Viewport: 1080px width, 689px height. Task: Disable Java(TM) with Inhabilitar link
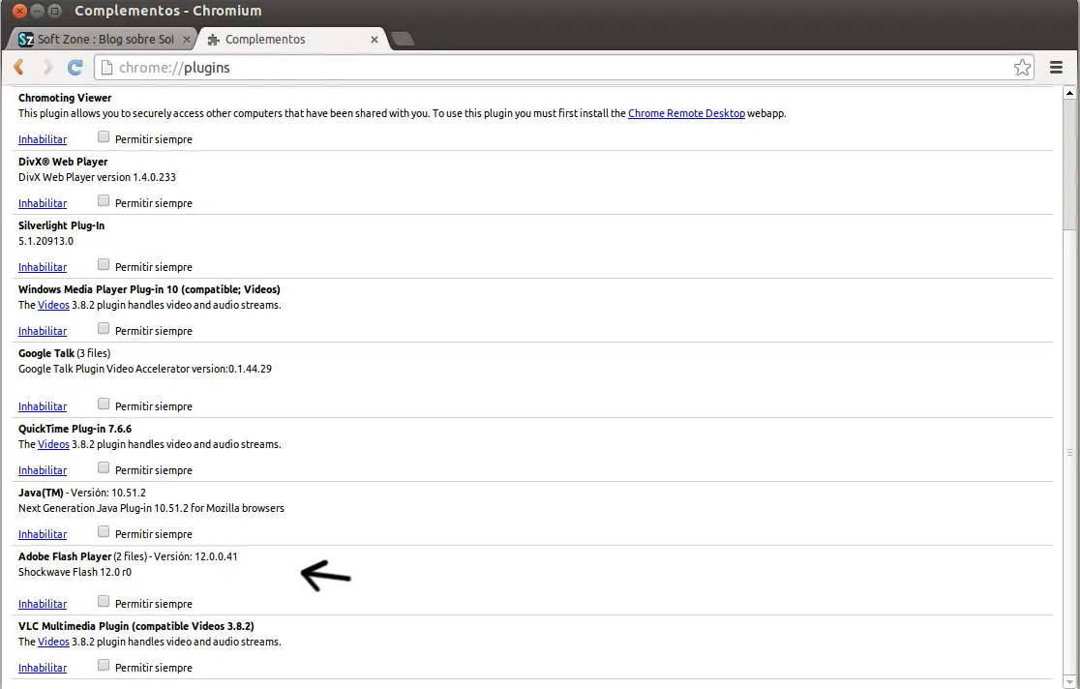click(x=43, y=535)
